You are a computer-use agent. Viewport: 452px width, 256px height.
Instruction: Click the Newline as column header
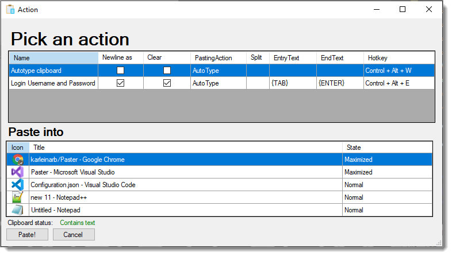coord(121,58)
